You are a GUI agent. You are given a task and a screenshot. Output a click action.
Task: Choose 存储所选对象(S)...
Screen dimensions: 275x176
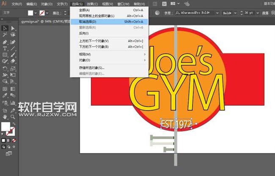(109, 68)
